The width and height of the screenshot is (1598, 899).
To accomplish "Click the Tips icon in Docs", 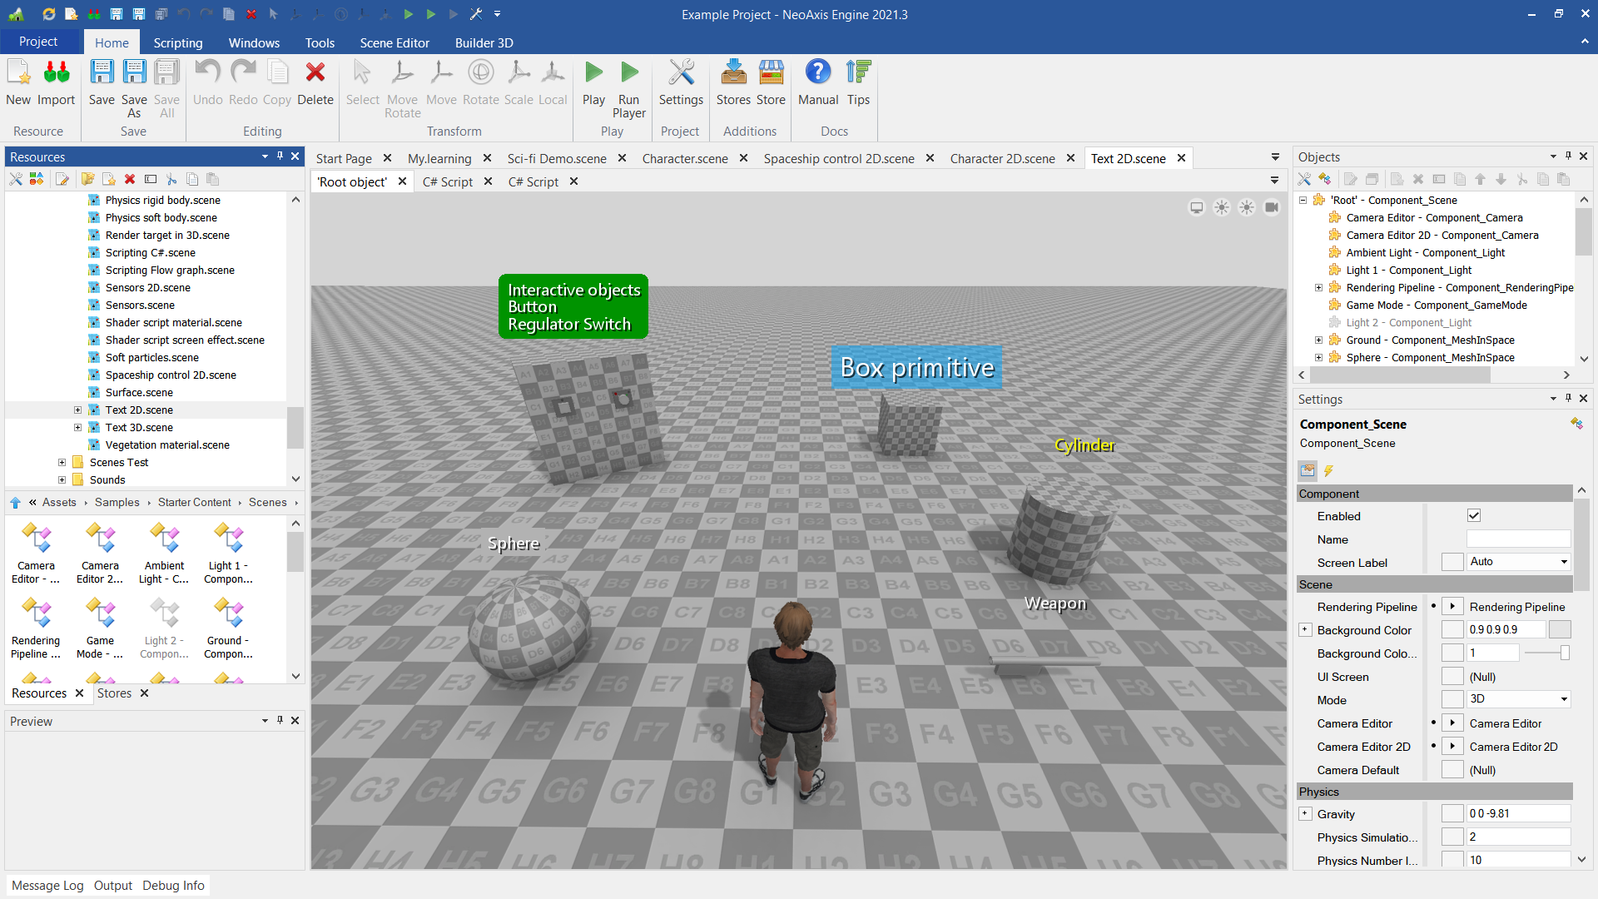I will click(858, 73).
